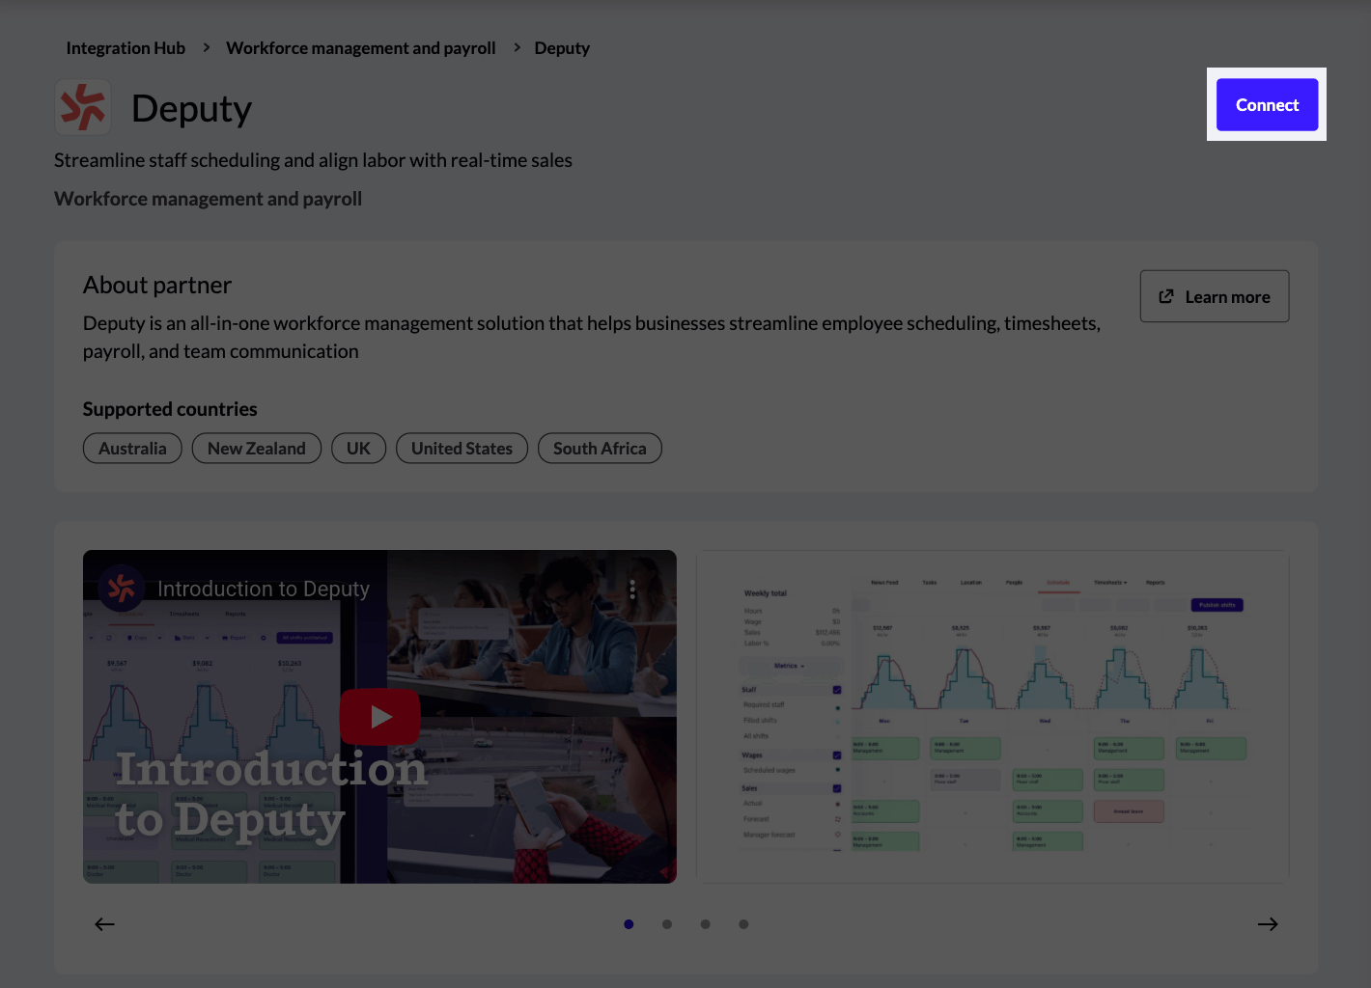
Task: Go to Integration Hub breadcrumb
Action: click(126, 48)
